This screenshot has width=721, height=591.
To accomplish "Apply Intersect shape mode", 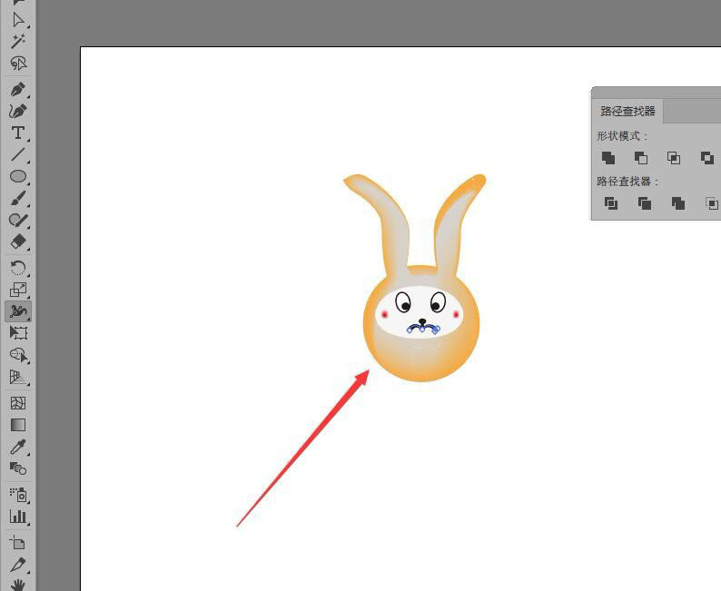I will (x=674, y=158).
